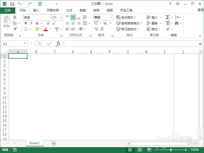Click the Clear (eraser) icon in 编辑 group
The width and height of the screenshot is (204, 153).
click(168, 29)
